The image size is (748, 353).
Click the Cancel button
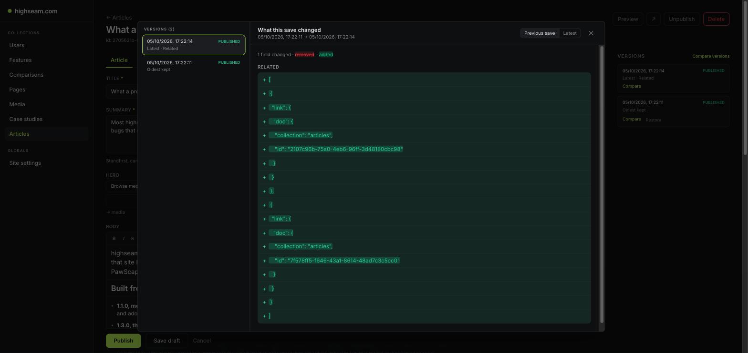(202, 341)
